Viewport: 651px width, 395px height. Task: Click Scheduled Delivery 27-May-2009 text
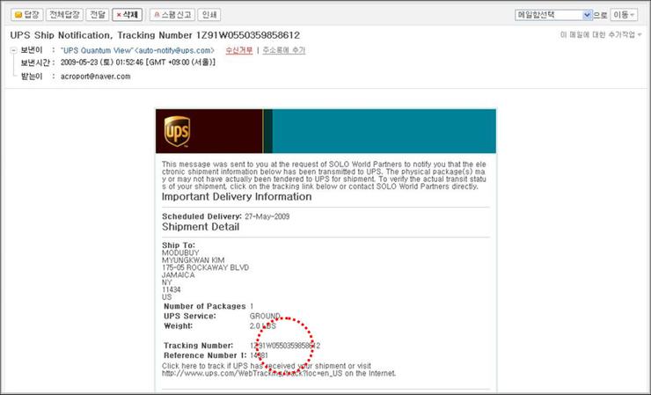coord(225,216)
